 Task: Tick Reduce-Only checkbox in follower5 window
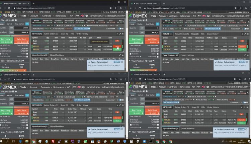[158, 128]
